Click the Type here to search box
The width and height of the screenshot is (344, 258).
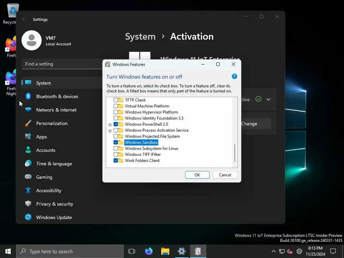pyautogui.click(x=70, y=251)
